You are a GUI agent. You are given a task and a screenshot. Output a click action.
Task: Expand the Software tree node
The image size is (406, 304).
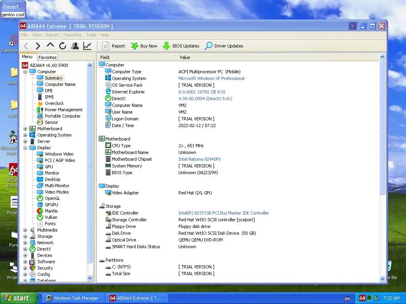pyautogui.click(x=25, y=262)
